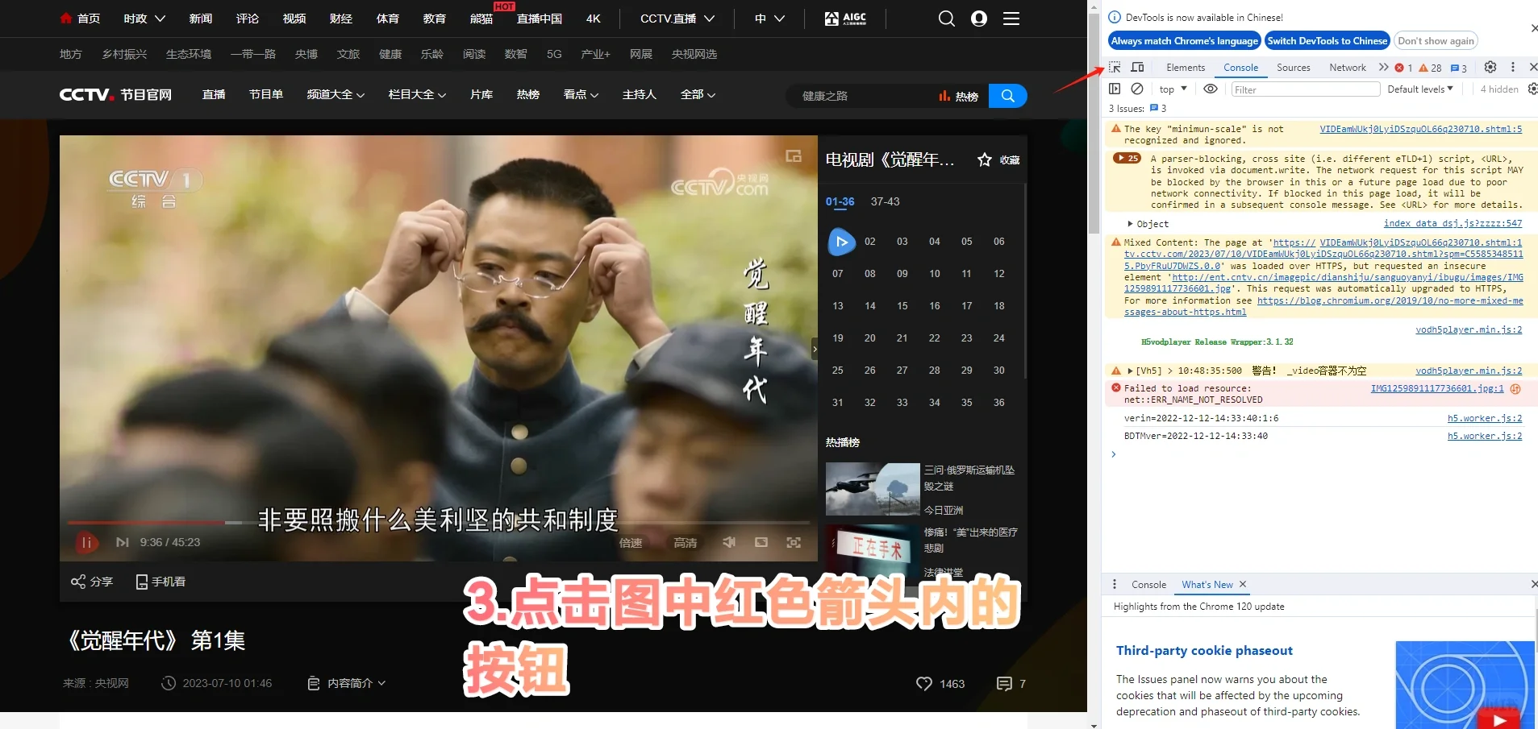Open DevTools settings gear

pos(1490,68)
